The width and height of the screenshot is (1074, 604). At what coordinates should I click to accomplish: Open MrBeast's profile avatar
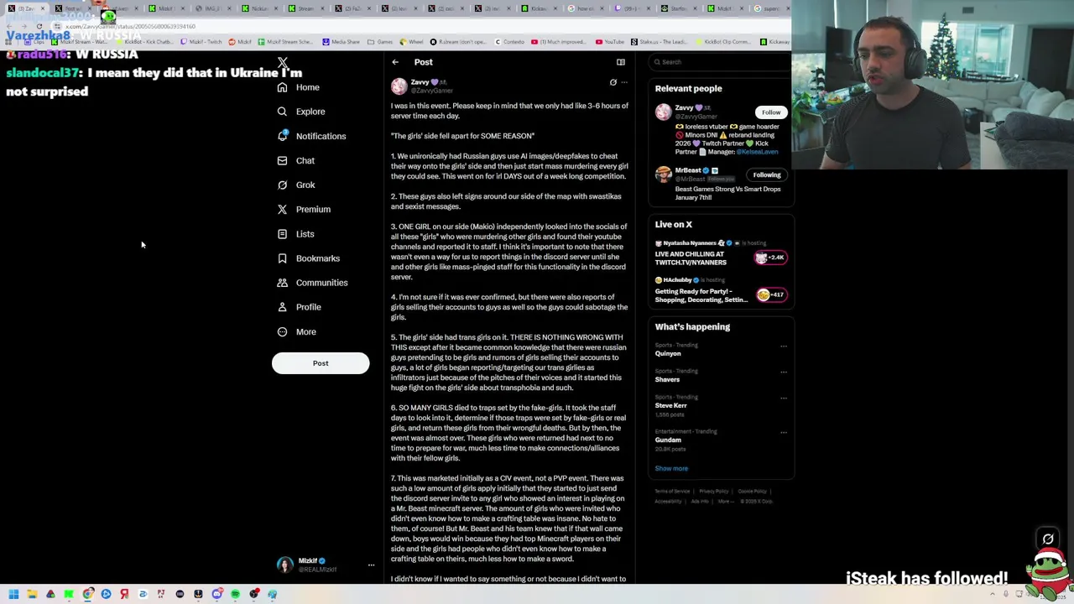pyautogui.click(x=664, y=174)
